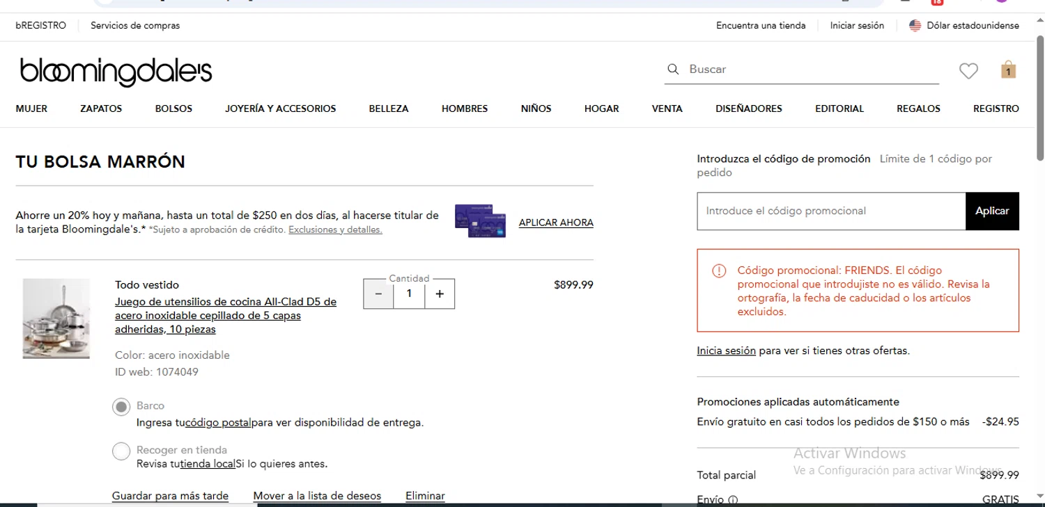Open the ZAPATOS menu

click(101, 108)
